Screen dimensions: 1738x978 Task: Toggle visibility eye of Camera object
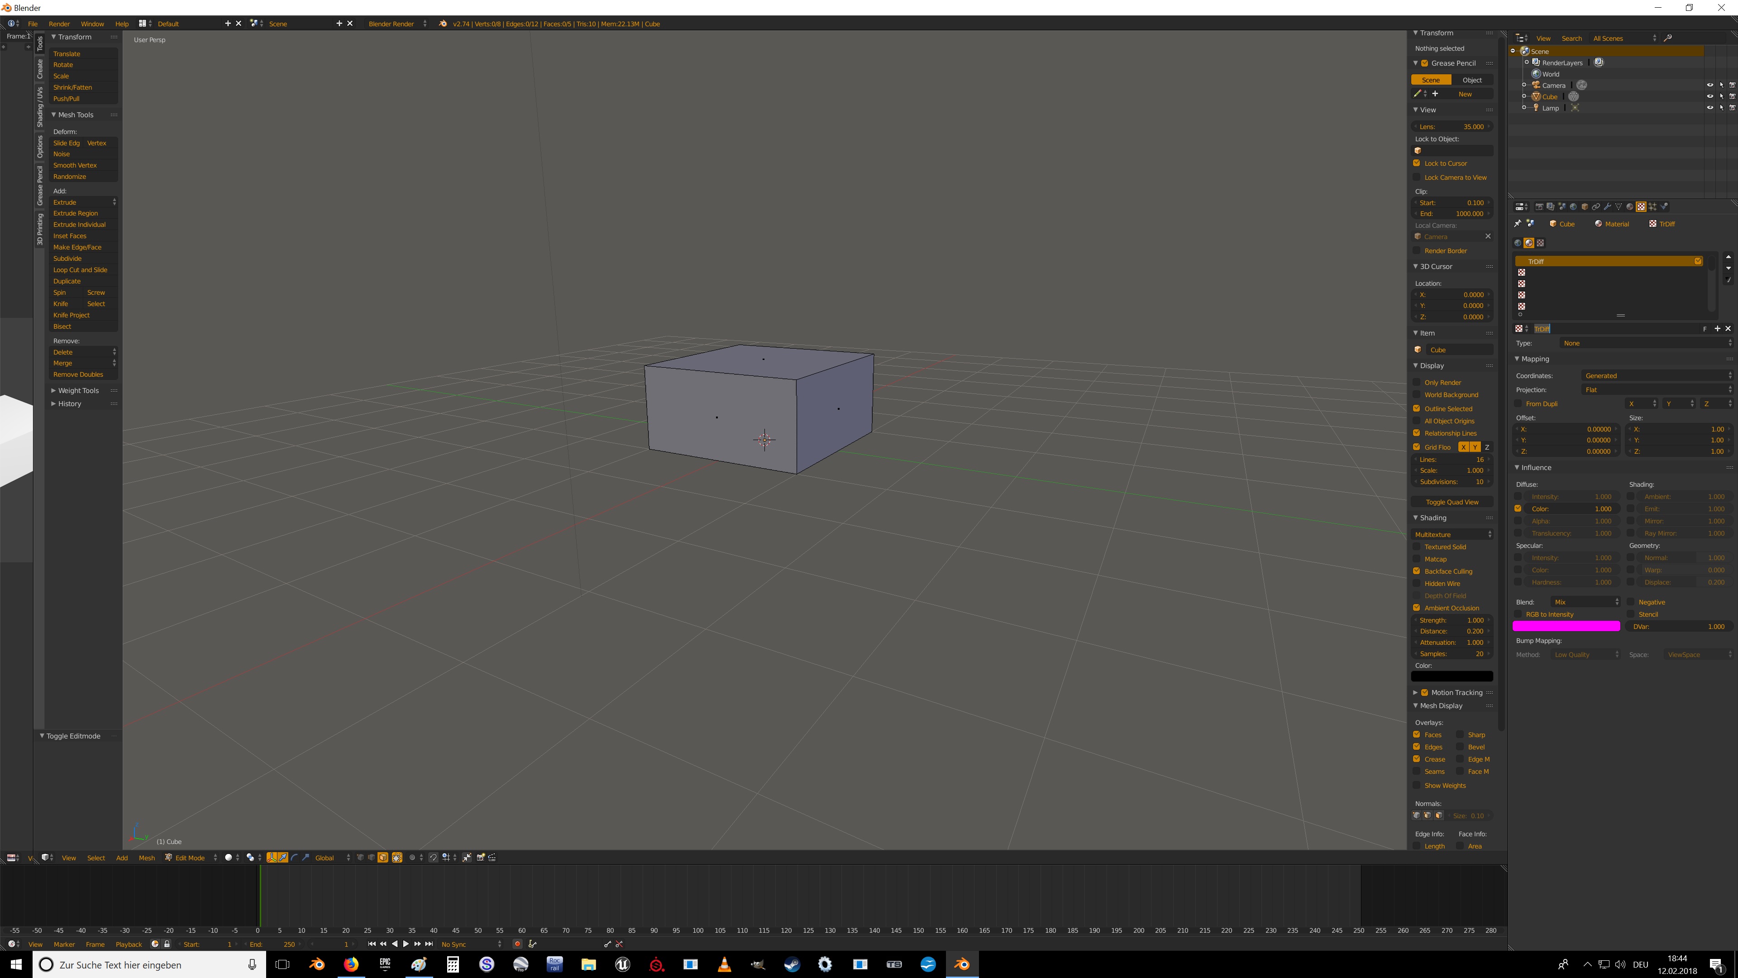(1709, 85)
